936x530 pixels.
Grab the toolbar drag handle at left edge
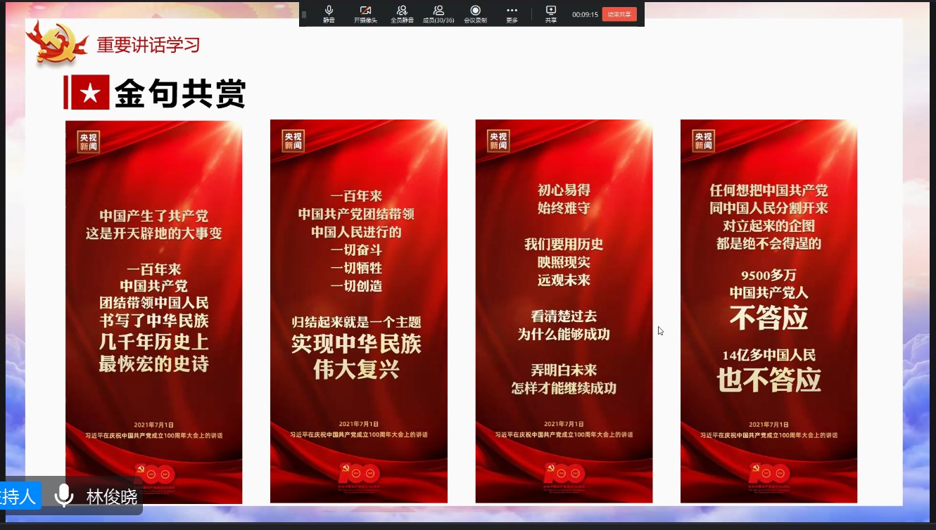(304, 14)
